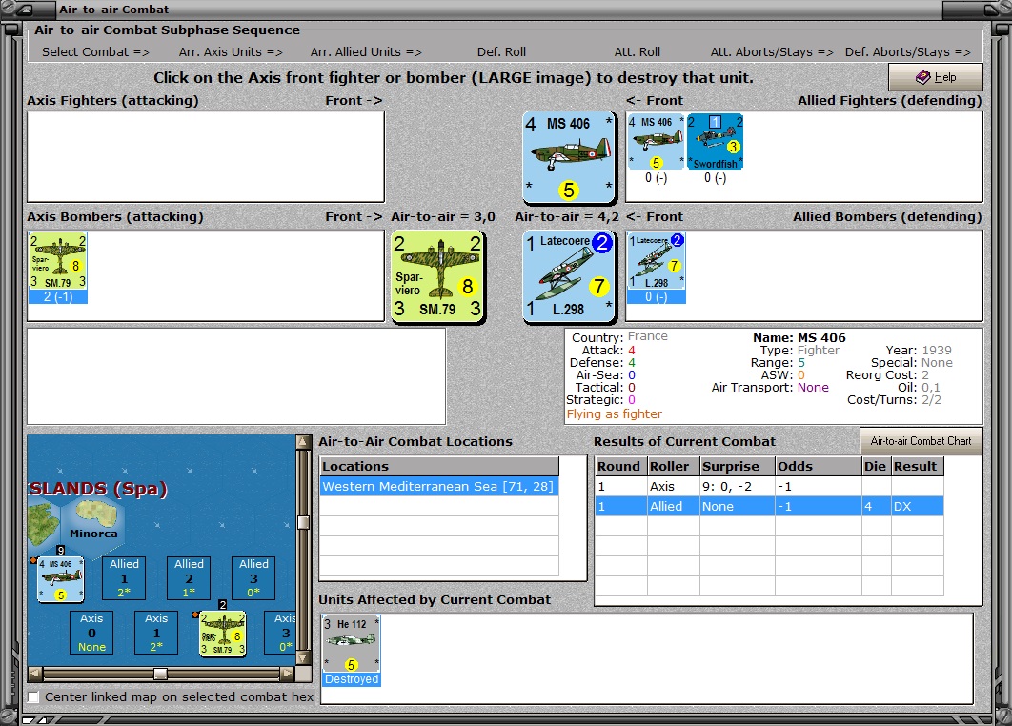Screen dimensions: 1012x726
Task: Select small MS 406 counter in Allied Fighters box
Action: click(x=656, y=142)
